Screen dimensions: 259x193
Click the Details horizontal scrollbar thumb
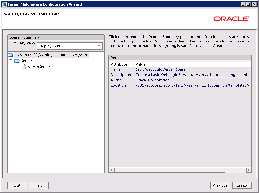tap(170, 170)
